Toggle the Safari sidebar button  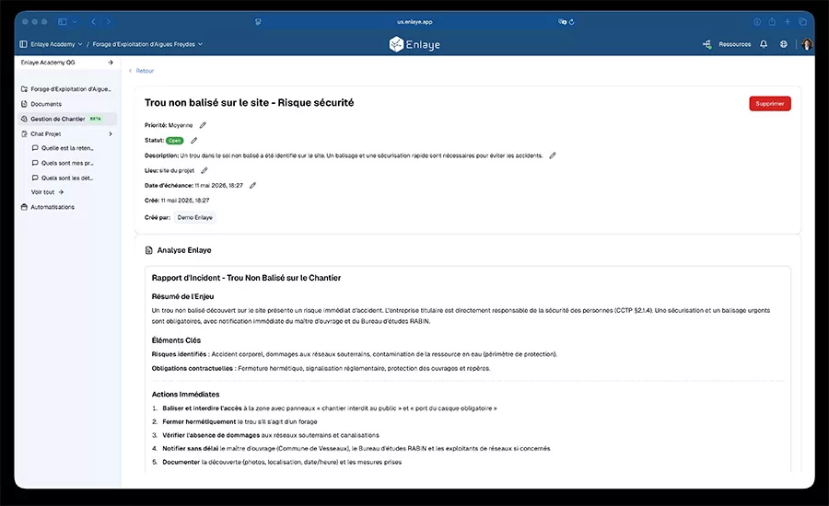[63, 22]
